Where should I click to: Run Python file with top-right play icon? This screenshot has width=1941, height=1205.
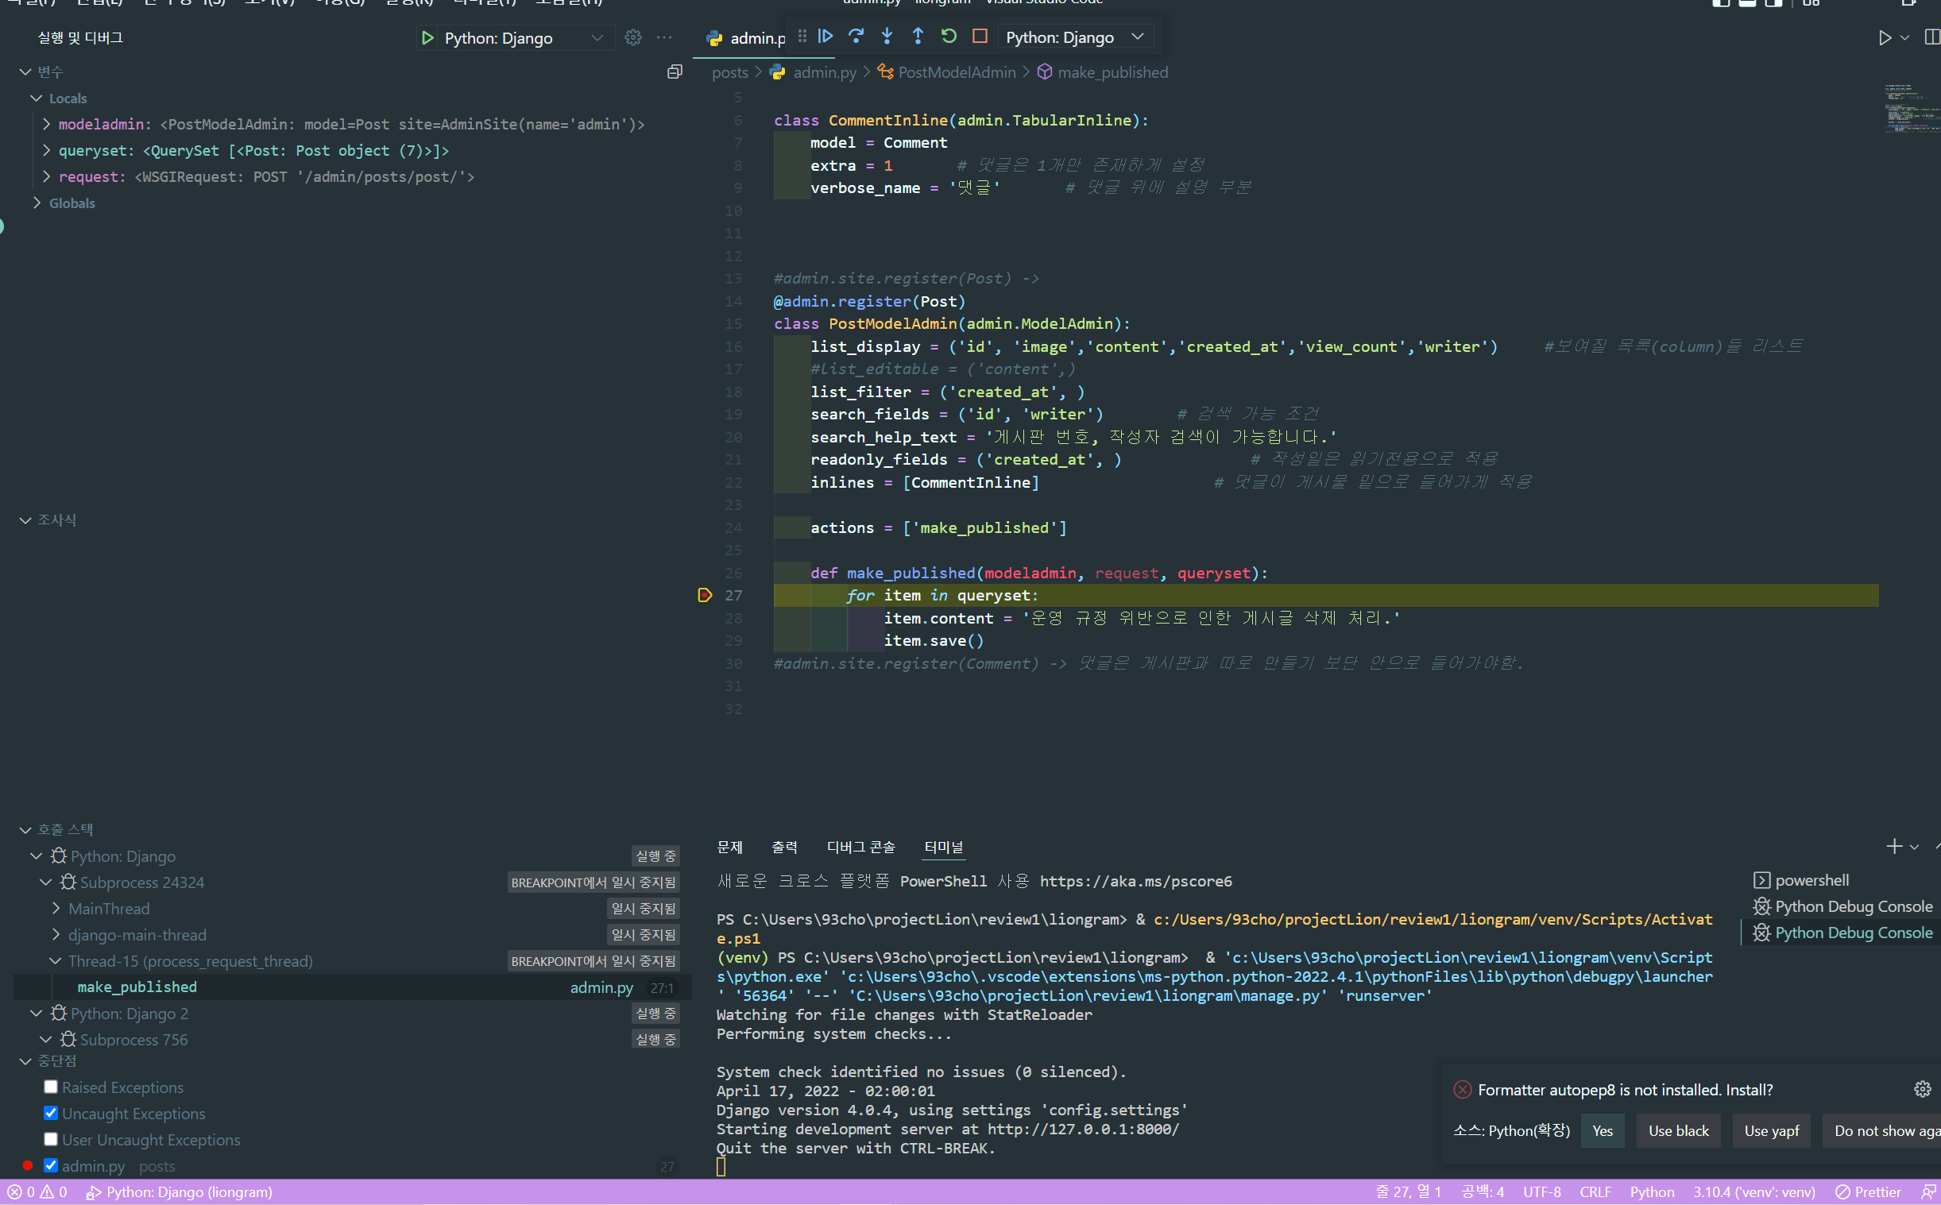pos(1885,37)
